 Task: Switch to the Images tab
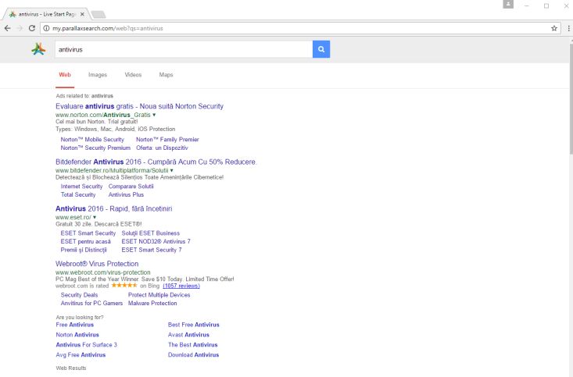point(98,75)
